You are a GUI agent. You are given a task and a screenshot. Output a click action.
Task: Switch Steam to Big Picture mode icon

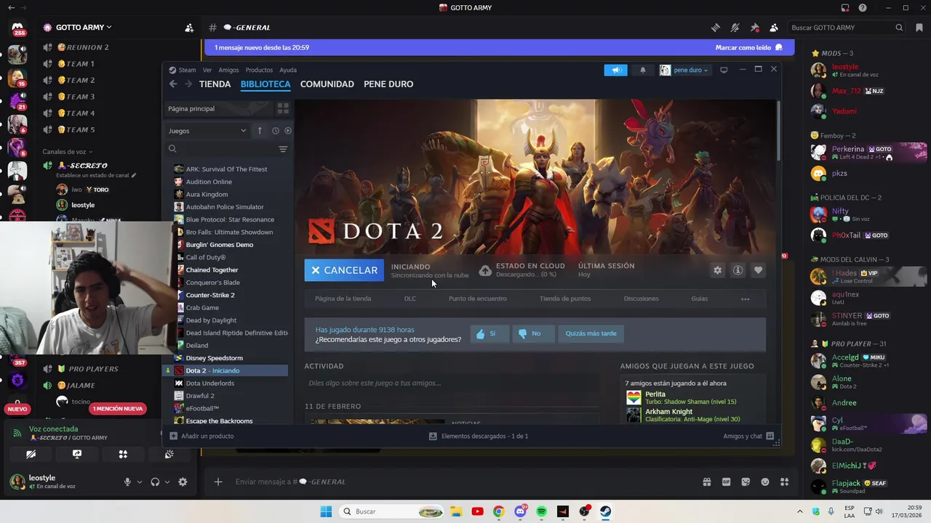click(x=724, y=70)
